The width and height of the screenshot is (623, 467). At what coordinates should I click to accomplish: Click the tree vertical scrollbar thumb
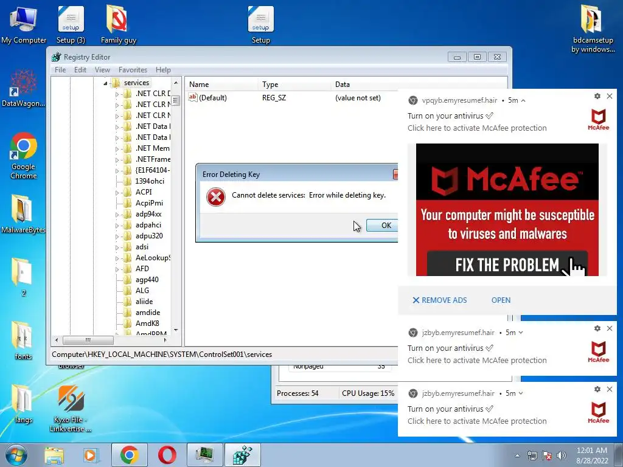176,100
